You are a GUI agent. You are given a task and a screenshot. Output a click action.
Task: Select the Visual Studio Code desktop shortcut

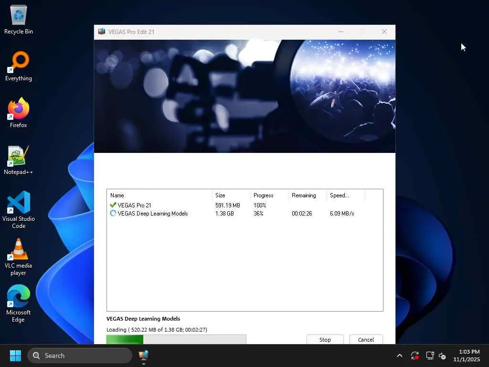(x=19, y=210)
